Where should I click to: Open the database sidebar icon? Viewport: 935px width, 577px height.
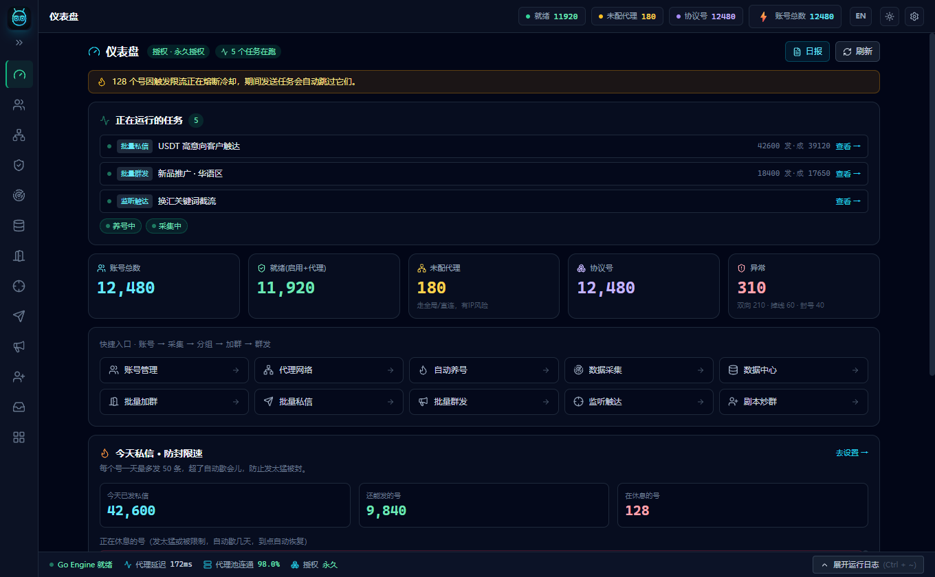(19, 225)
